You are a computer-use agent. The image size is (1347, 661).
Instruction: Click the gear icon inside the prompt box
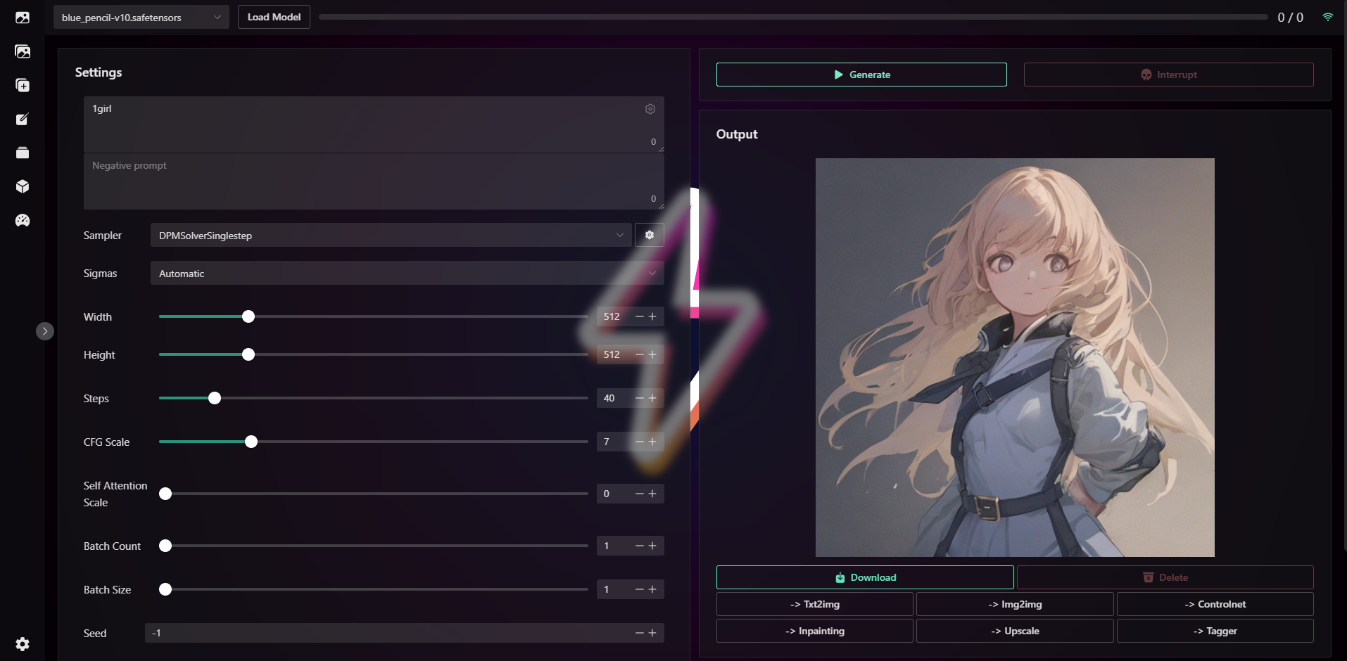pyautogui.click(x=650, y=109)
